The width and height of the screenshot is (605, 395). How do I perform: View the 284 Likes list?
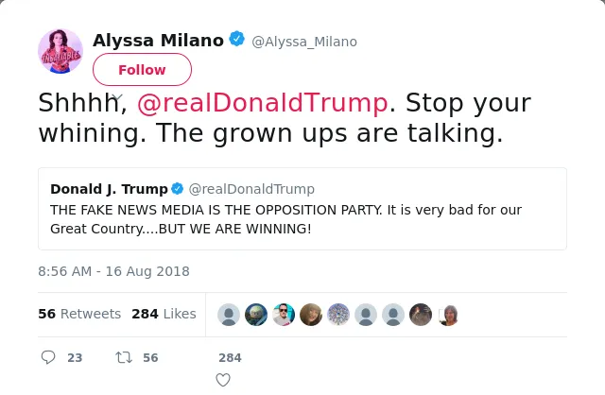pos(164,314)
